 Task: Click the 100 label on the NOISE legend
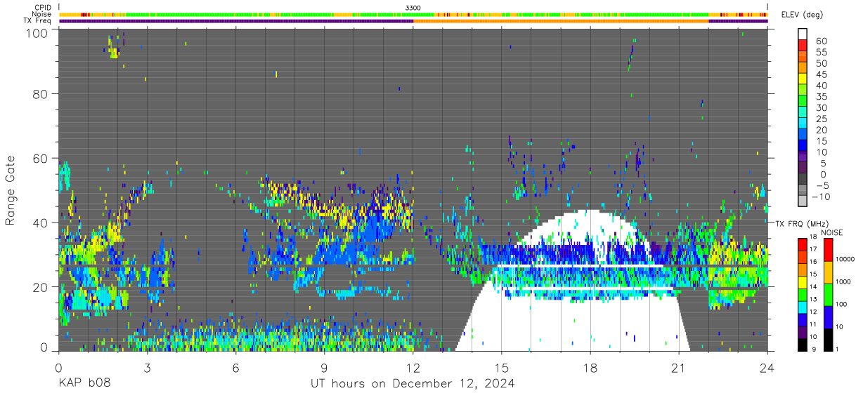(841, 304)
